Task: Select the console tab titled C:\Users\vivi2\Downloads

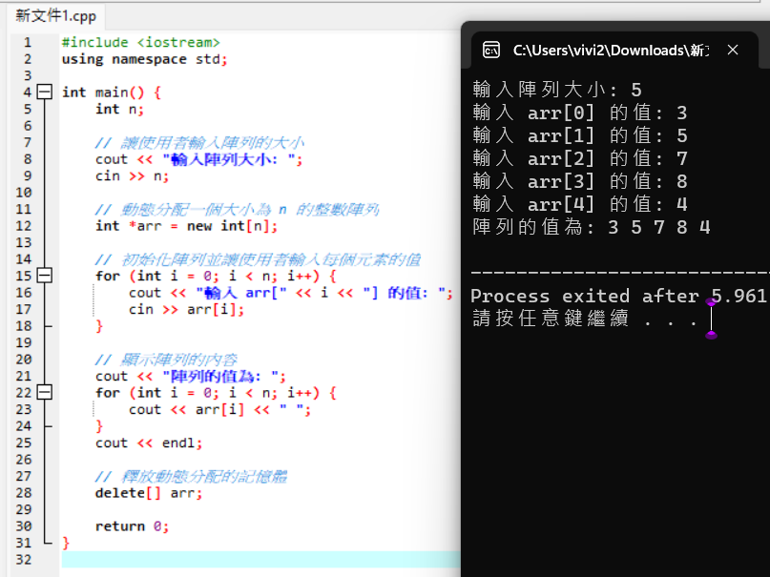Action: tap(614, 50)
